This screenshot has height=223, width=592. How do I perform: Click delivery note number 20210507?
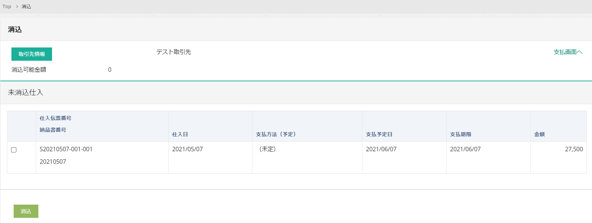coord(53,162)
